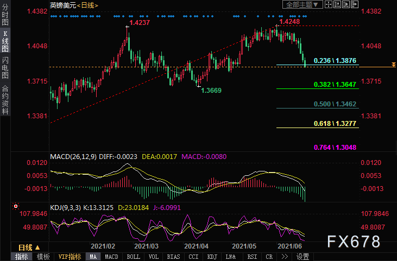397x261 pixels.
Task: Click the MACD:-0.0080 value
Action: (204, 157)
